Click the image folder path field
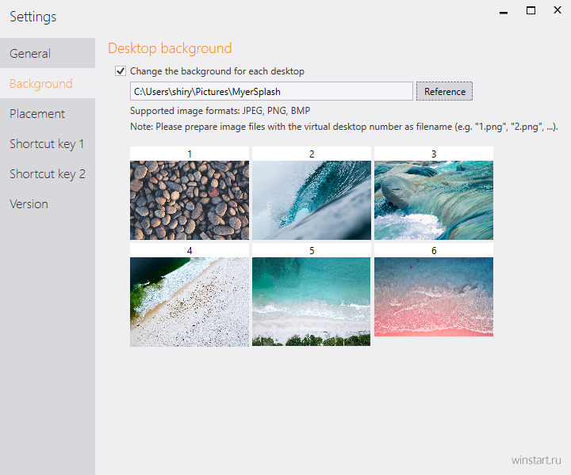This screenshot has width=571, height=475. (271, 91)
